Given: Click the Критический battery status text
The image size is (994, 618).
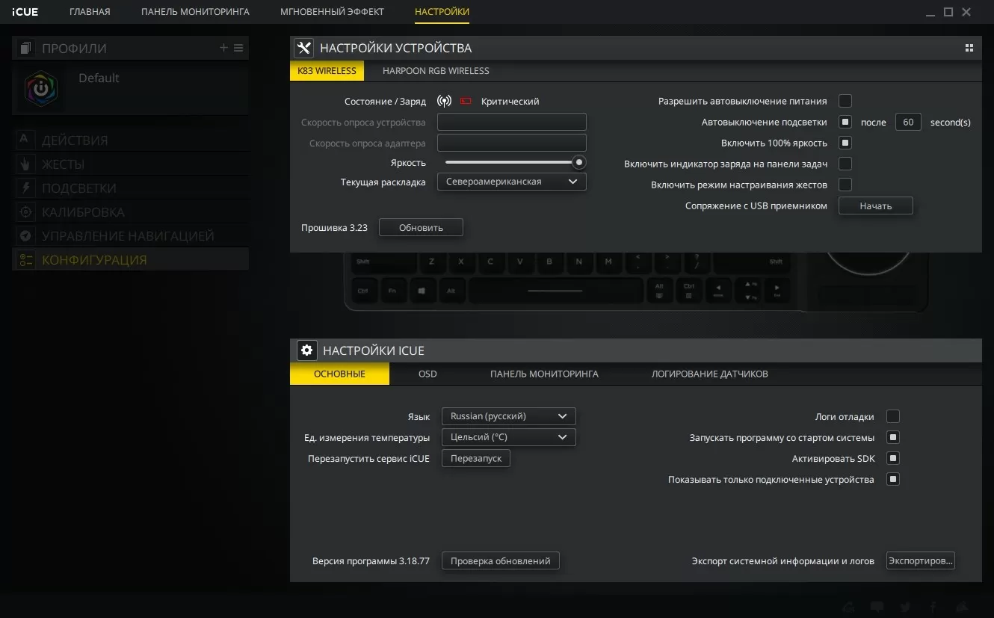Looking at the screenshot, I should click(510, 101).
